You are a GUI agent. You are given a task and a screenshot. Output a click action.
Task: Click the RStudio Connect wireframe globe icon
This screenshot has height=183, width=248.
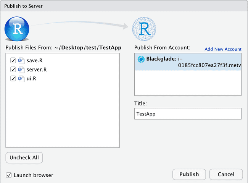tap(144, 29)
